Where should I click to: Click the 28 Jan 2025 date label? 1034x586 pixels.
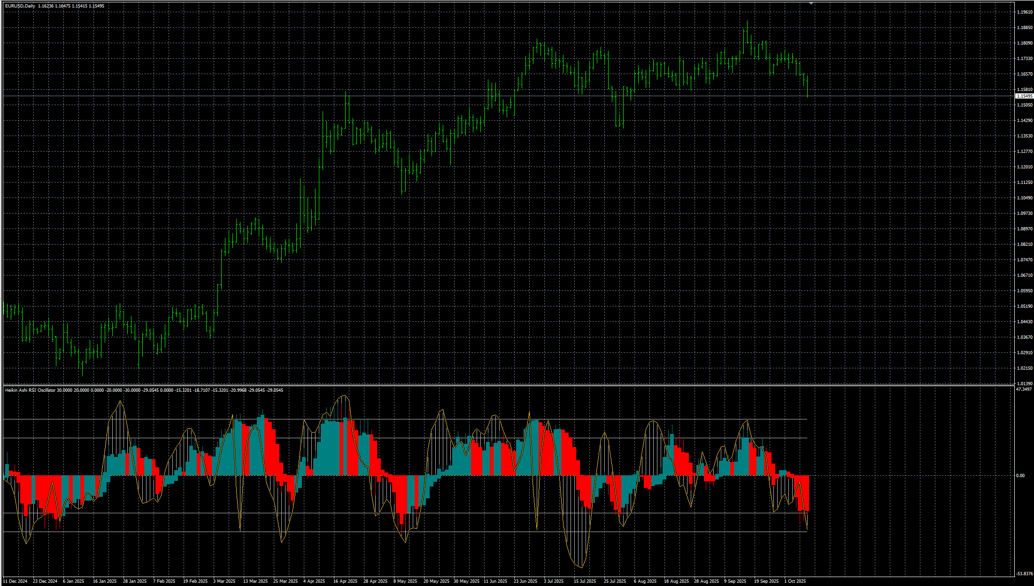(135, 581)
